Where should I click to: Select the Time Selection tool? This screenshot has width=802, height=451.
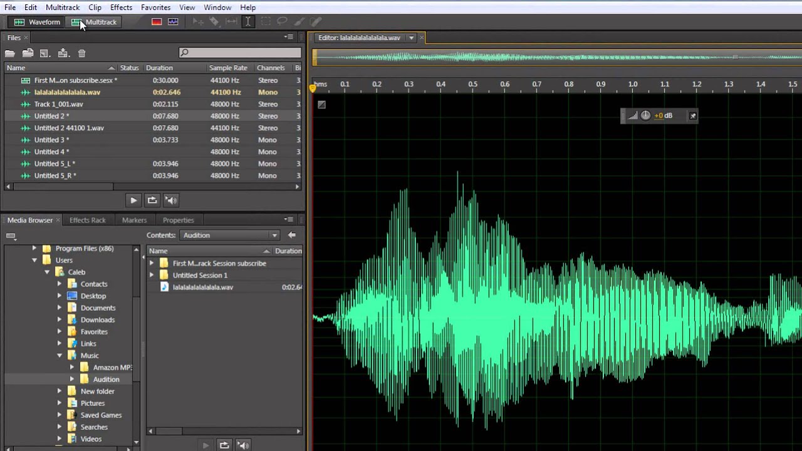(248, 22)
